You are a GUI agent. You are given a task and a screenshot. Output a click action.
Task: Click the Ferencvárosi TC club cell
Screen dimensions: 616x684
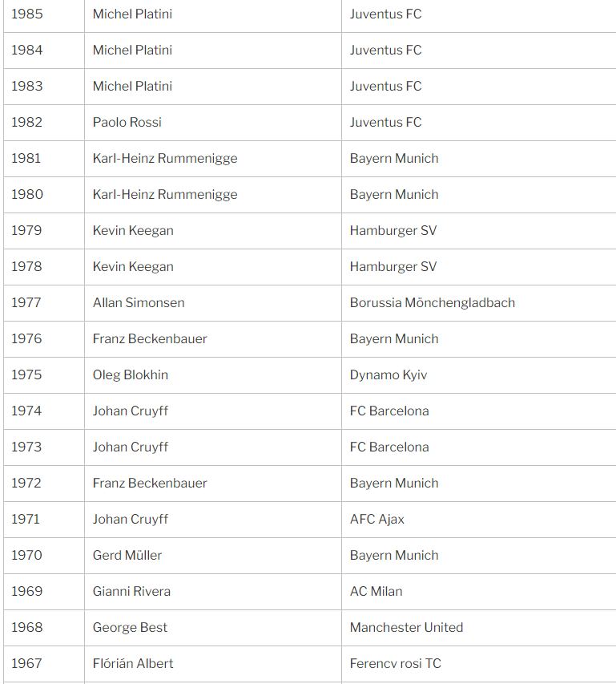click(395, 664)
